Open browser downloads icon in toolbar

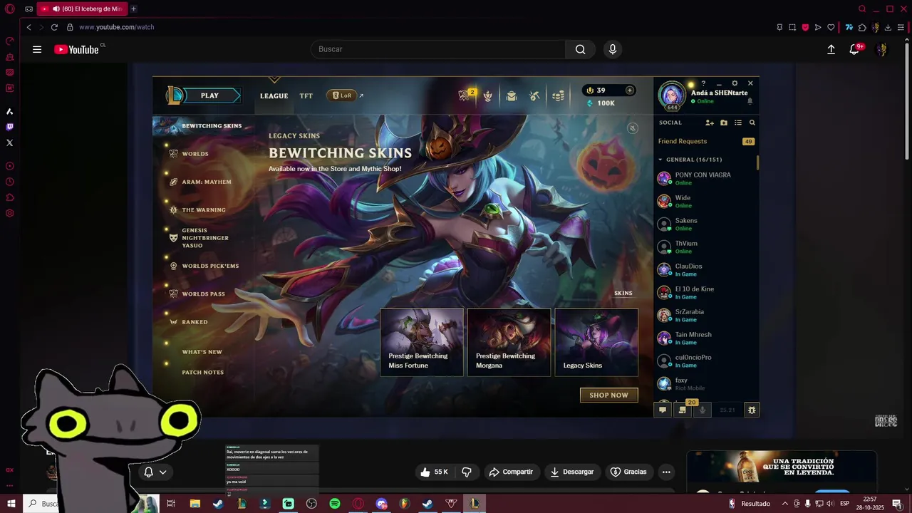(888, 27)
